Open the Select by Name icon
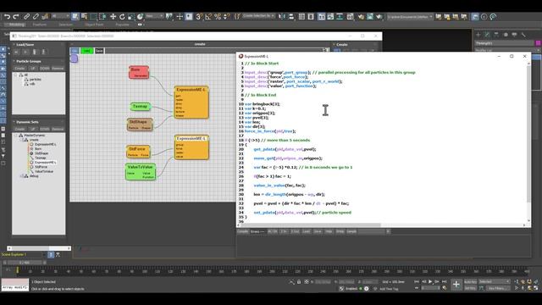542x305 pixels. click(x=84, y=16)
